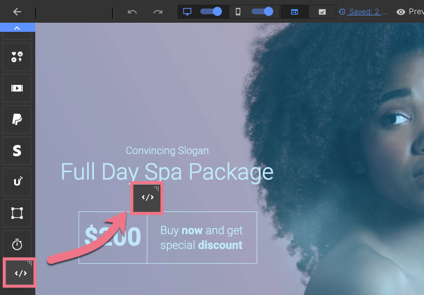
Task: Click the back arrow in top bar
Action: [17, 11]
